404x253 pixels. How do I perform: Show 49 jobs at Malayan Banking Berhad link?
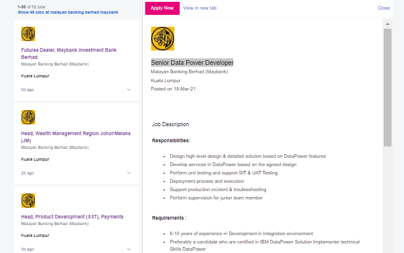(68, 12)
